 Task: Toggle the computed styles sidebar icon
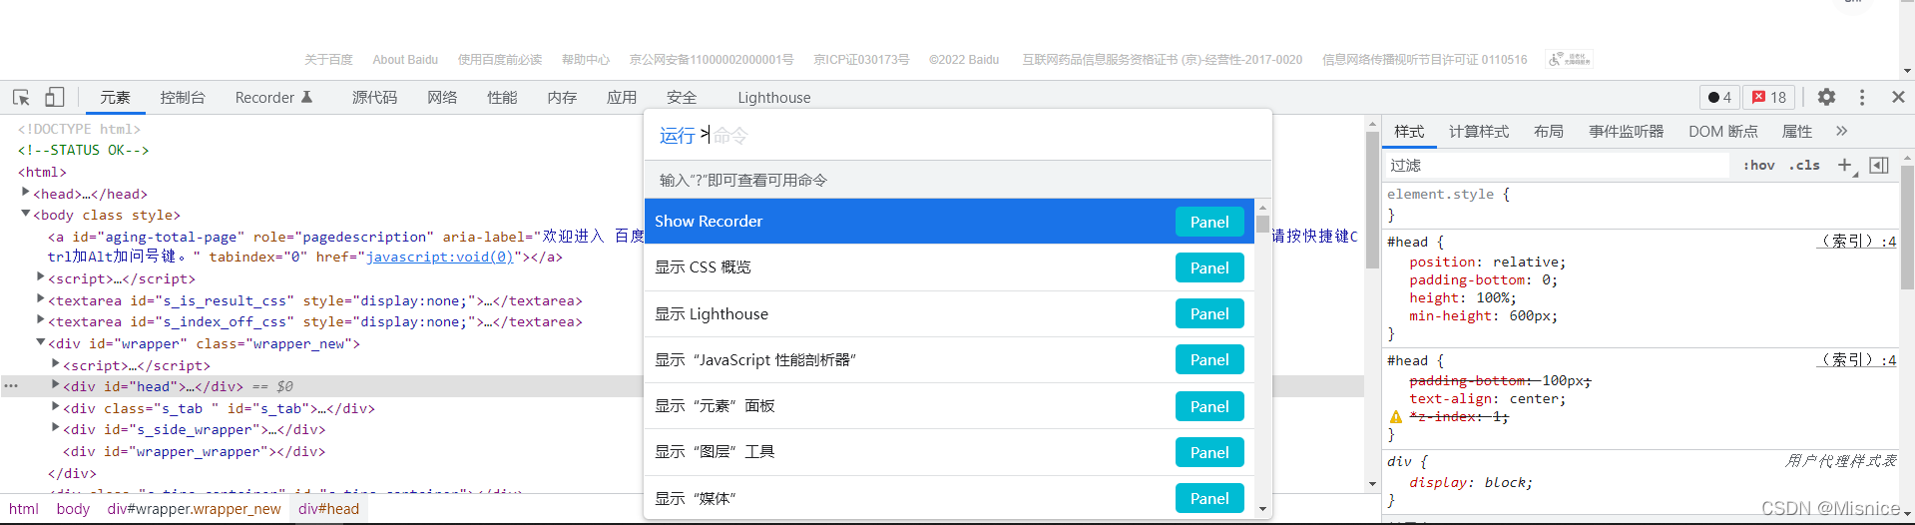click(x=1879, y=165)
